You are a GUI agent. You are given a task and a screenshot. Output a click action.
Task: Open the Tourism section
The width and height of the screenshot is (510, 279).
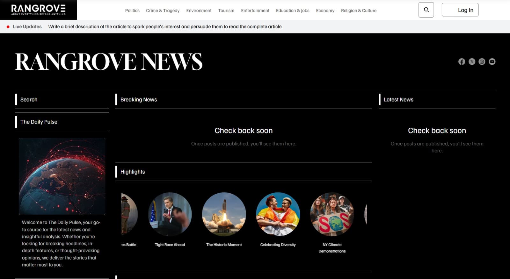(x=226, y=11)
